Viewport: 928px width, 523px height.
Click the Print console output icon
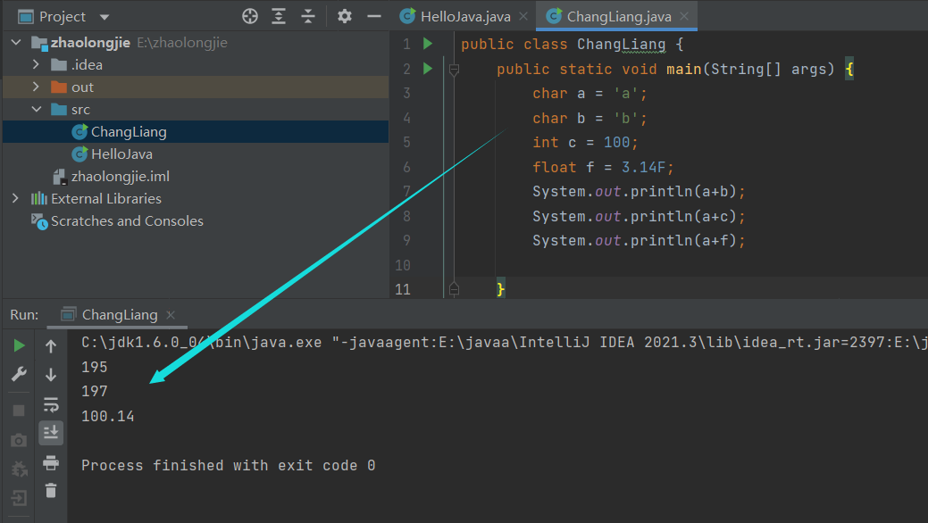tap(51, 462)
